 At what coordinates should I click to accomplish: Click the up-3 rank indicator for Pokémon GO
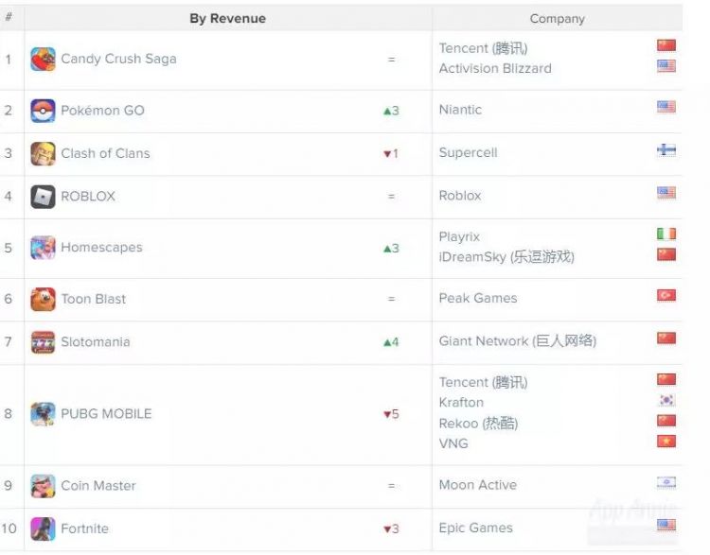coord(391,111)
